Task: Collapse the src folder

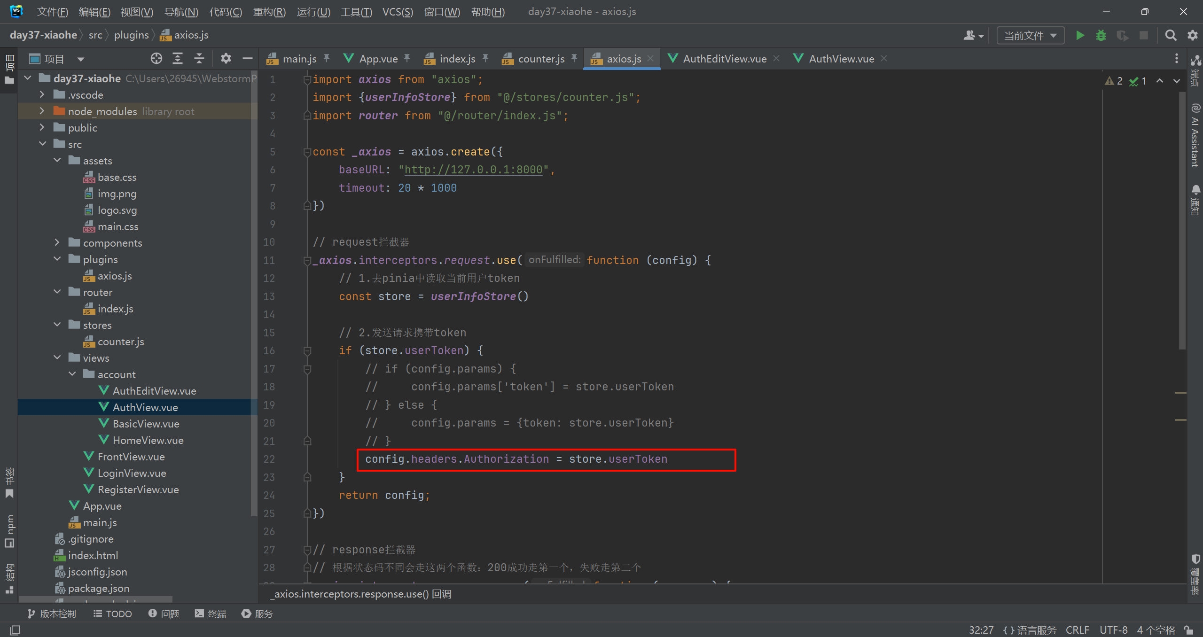Action: pyautogui.click(x=42, y=144)
